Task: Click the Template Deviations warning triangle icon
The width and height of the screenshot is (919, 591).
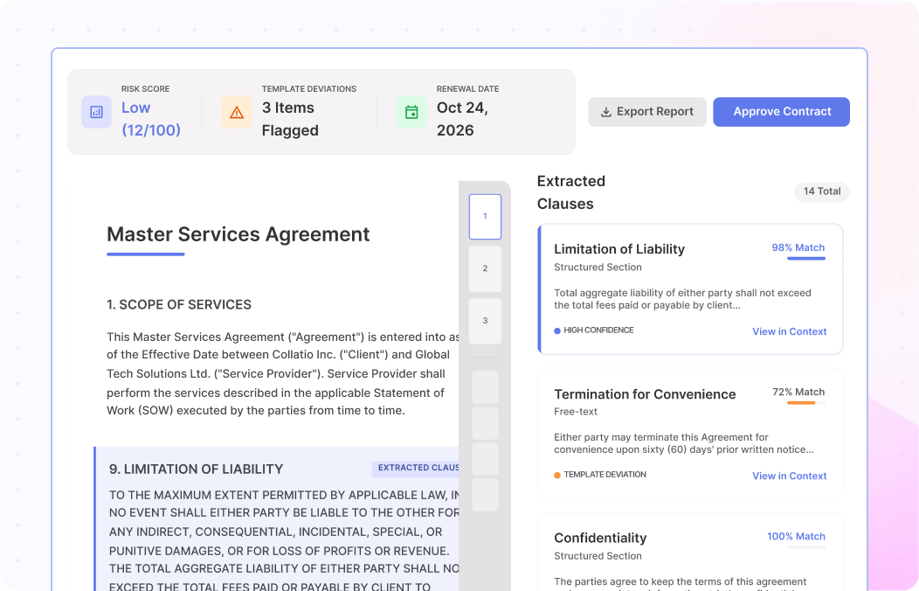Action: (x=237, y=112)
